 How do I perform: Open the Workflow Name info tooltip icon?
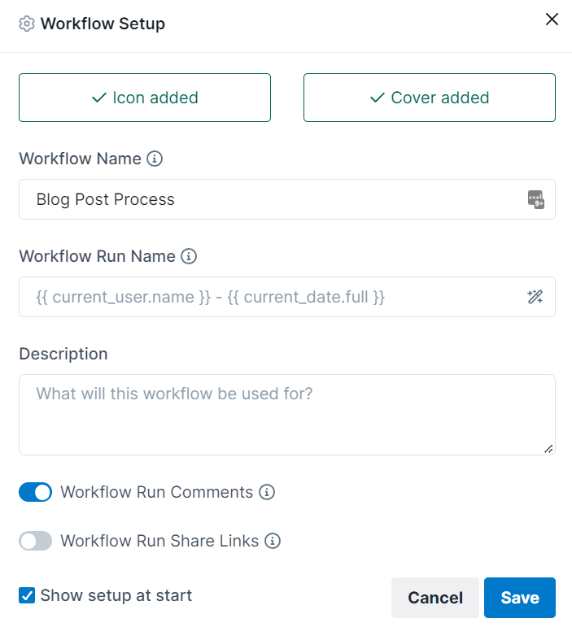pyautogui.click(x=155, y=159)
